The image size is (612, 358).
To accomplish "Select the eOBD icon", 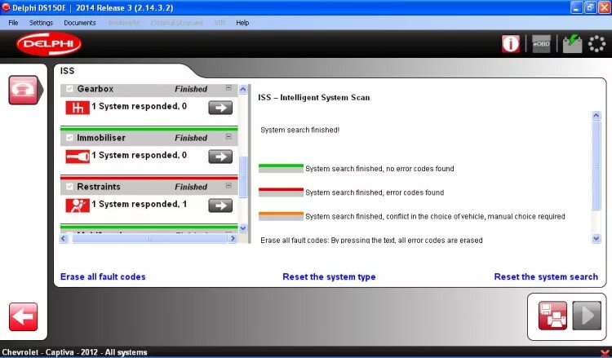I will [541, 44].
